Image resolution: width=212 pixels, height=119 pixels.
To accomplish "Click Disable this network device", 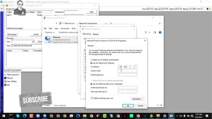I will [68, 32].
